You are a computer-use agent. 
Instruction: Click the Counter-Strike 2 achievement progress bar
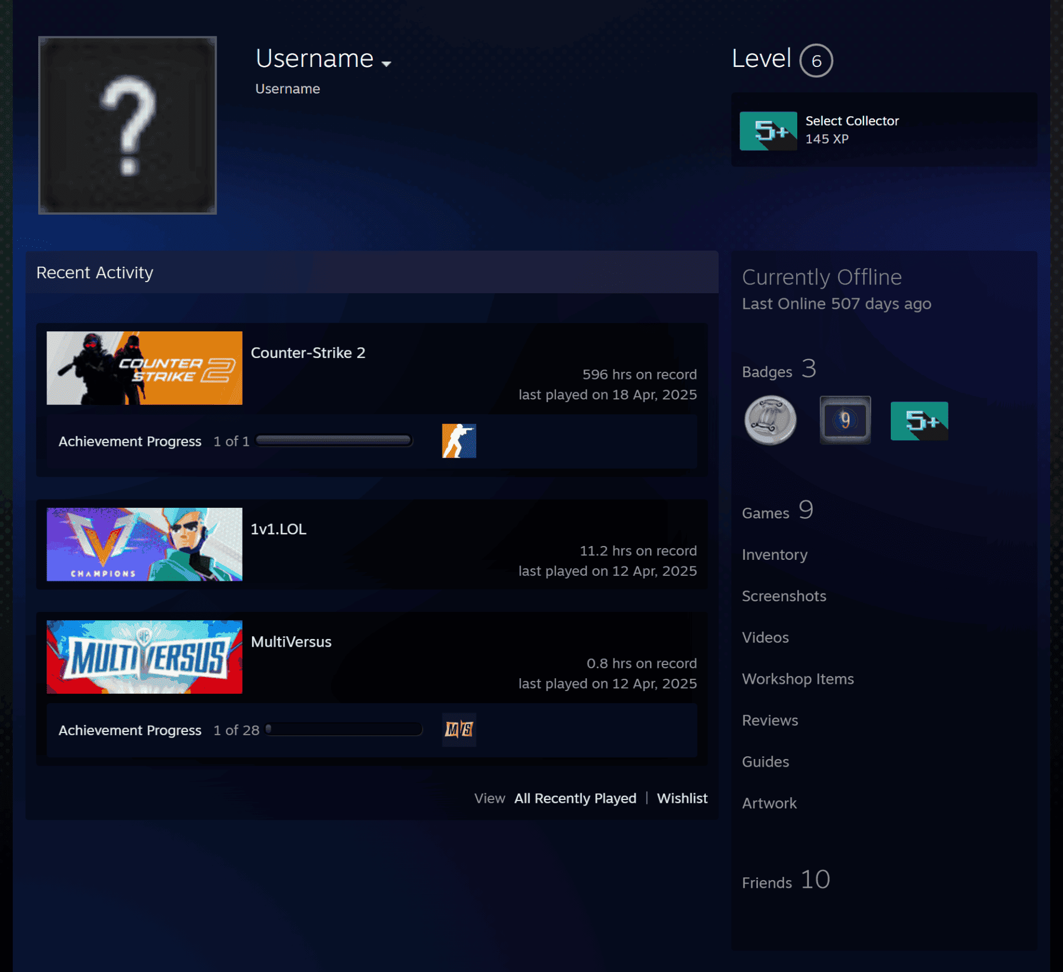[334, 440]
